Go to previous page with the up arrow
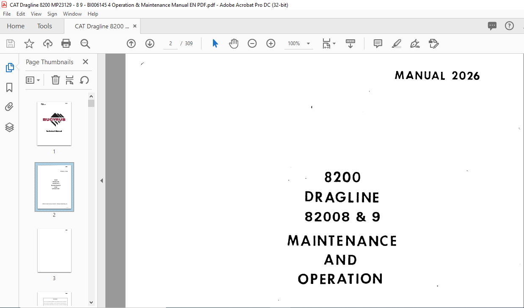The image size is (524, 308). (x=131, y=44)
